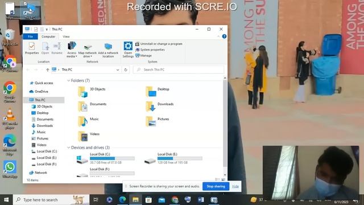364x205 pixels.
Task: Open the address bar history dropdown
Action: click(118, 69)
